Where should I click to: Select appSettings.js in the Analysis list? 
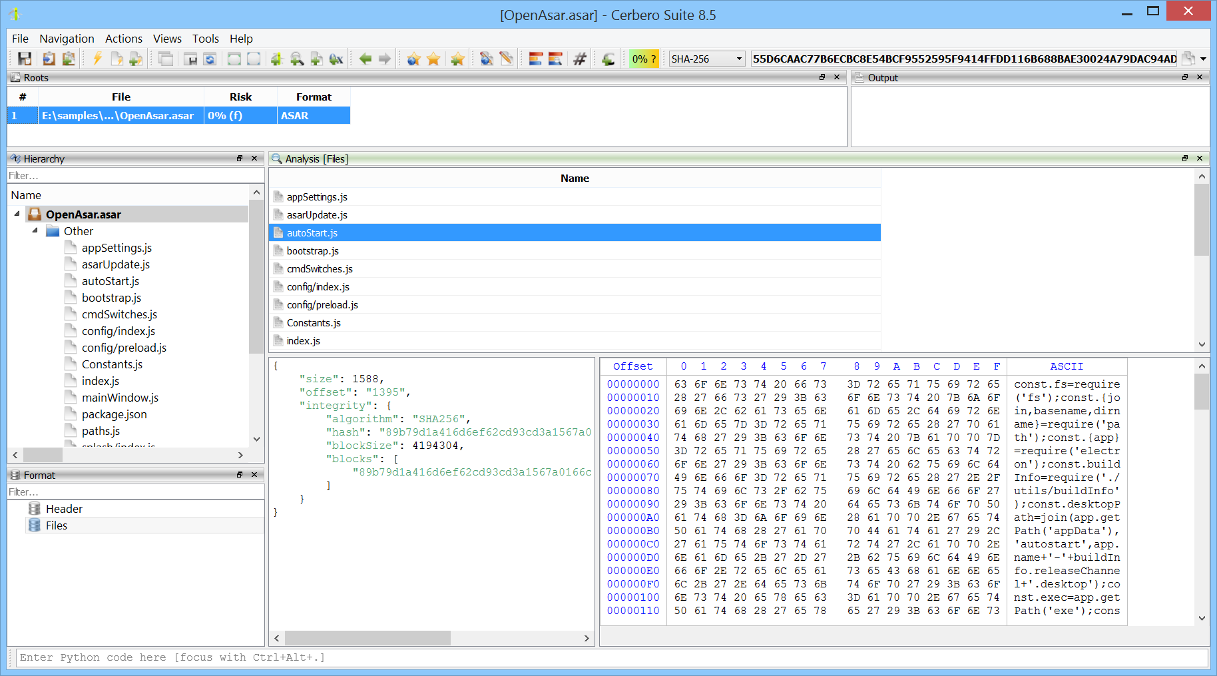575,196
